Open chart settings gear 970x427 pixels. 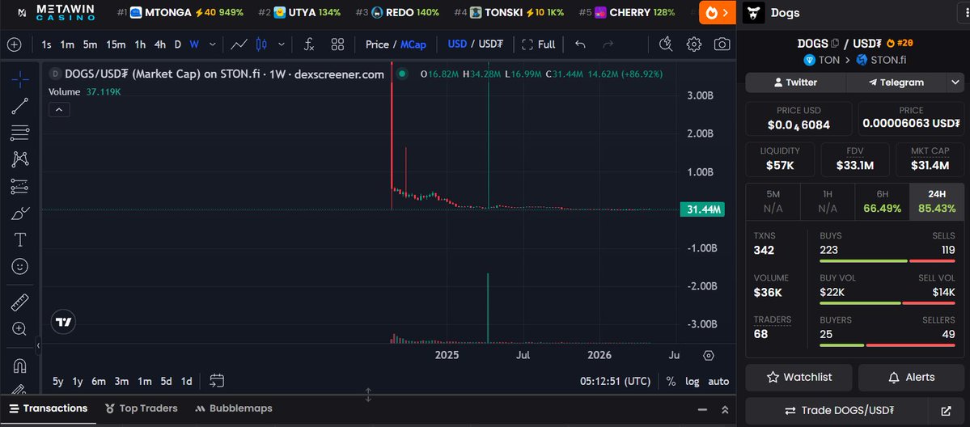693,44
